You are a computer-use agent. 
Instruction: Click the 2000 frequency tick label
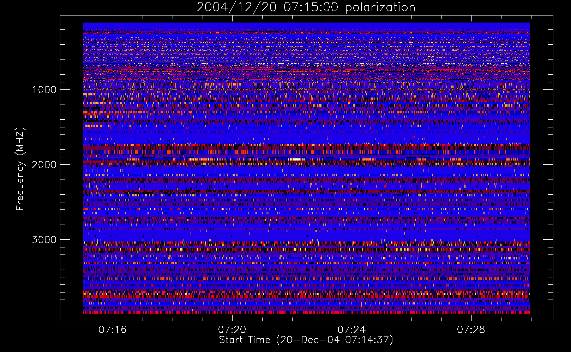point(44,165)
